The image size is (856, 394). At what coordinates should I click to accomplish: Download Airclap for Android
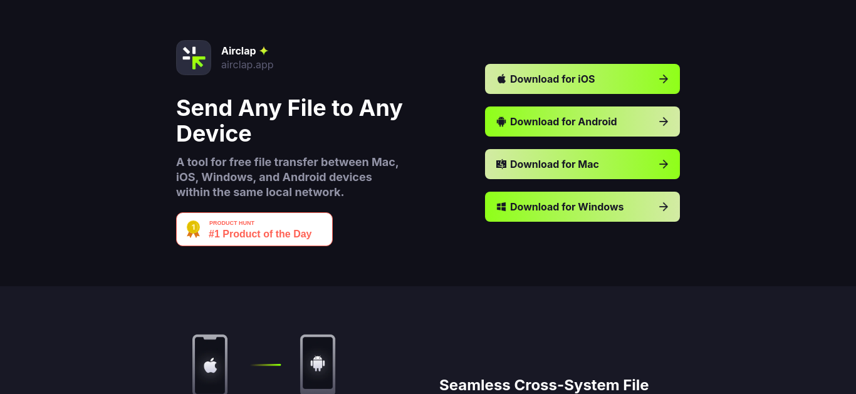coord(582,122)
